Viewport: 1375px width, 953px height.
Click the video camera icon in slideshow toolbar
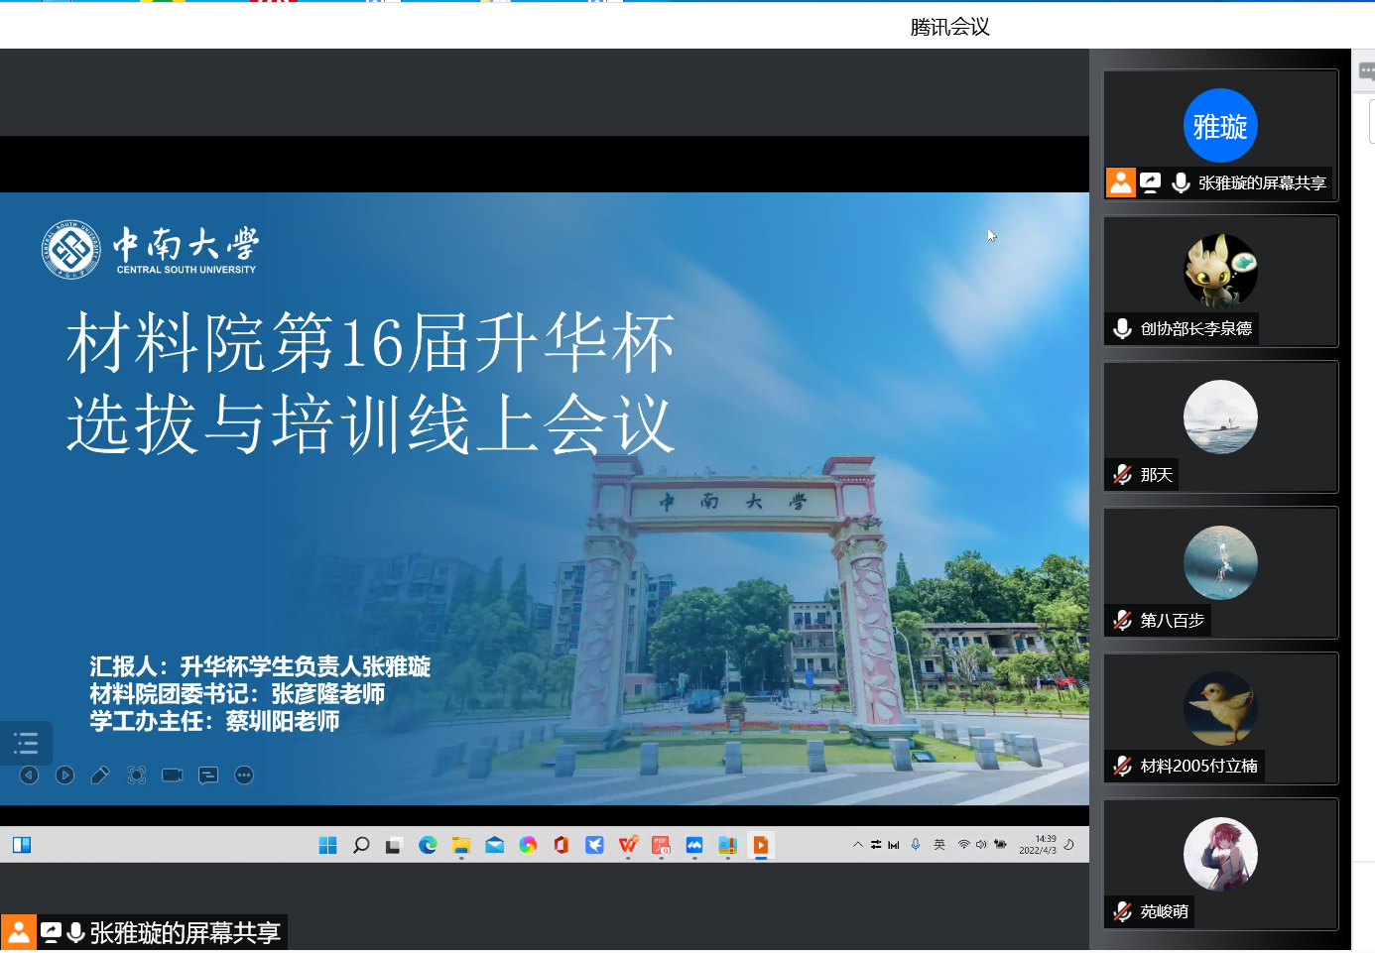[x=173, y=775]
